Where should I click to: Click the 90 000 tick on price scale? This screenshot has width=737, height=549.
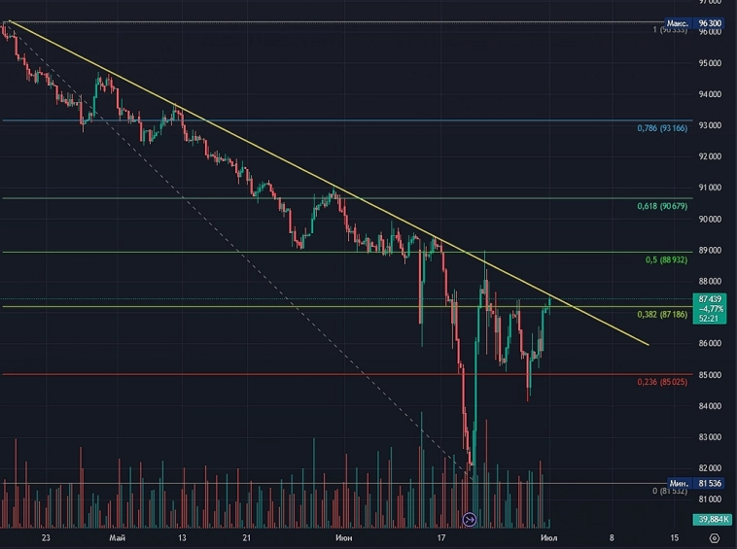pyautogui.click(x=710, y=219)
